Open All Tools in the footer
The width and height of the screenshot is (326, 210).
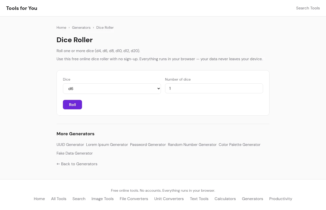pos(59,199)
